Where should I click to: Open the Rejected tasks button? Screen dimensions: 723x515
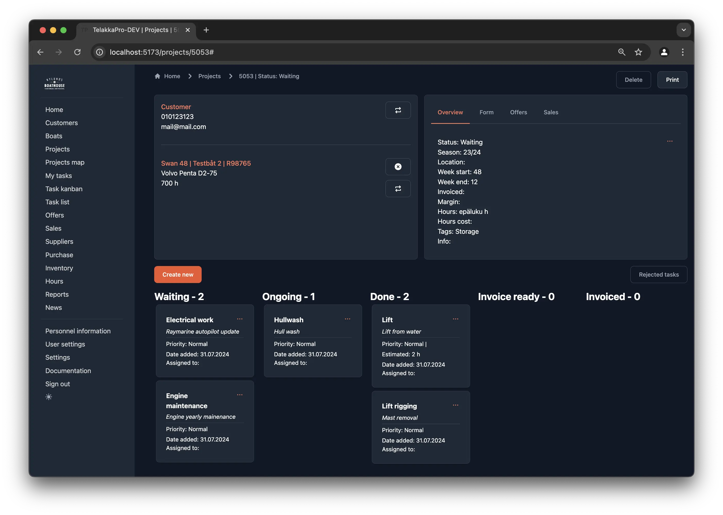[658, 275]
